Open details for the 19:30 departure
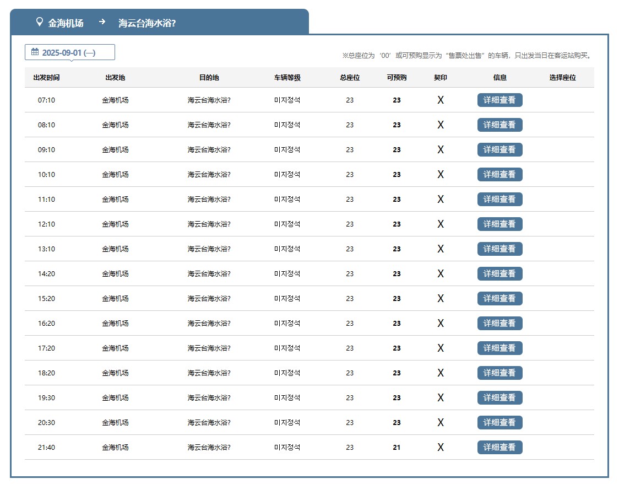The height and width of the screenshot is (484, 619). 499,398
